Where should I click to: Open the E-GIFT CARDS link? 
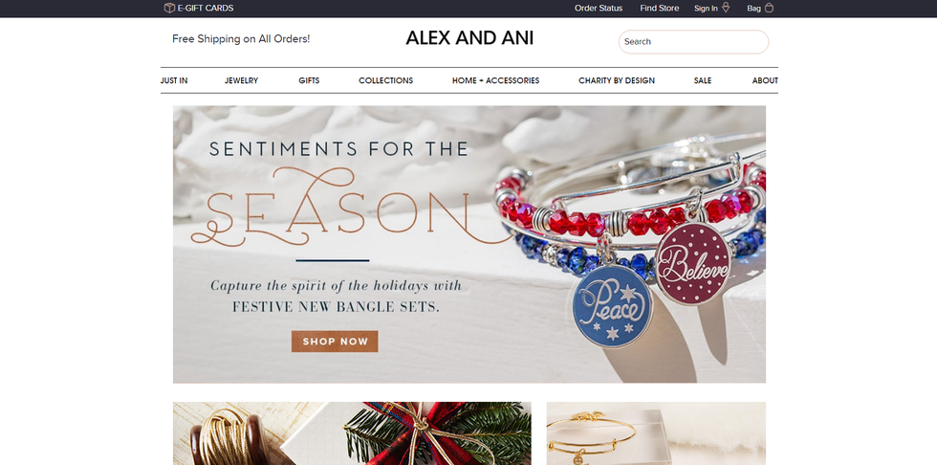205,8
